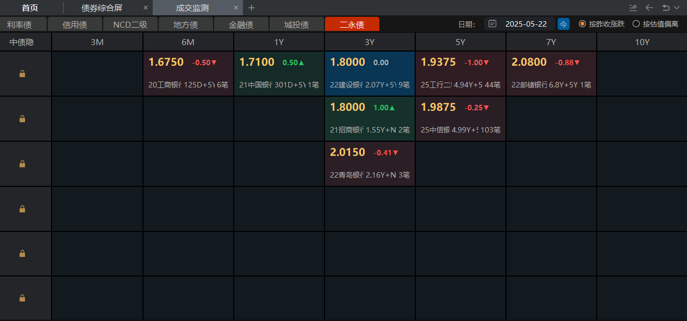Click the 0.00 change value for 22建设银行
Screen dimensions: 687x321
pyautogui.click(x=381, y=62)
